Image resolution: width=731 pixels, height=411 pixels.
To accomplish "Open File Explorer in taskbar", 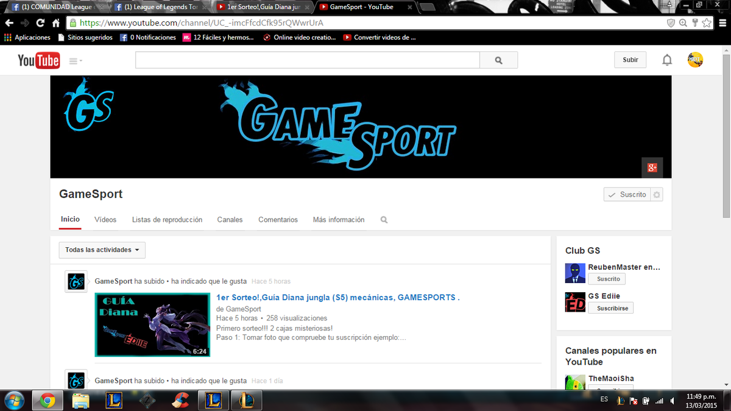I will click(81, 401).
